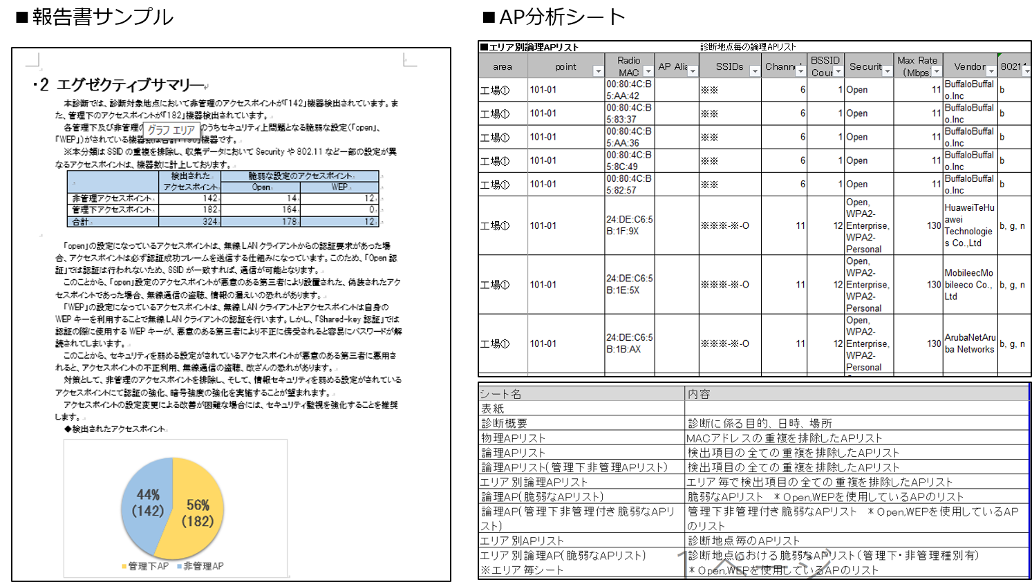Screen dimensions: 1032x582
Task: Click the 管理下AP legend entry
Action: coord(145,566)
